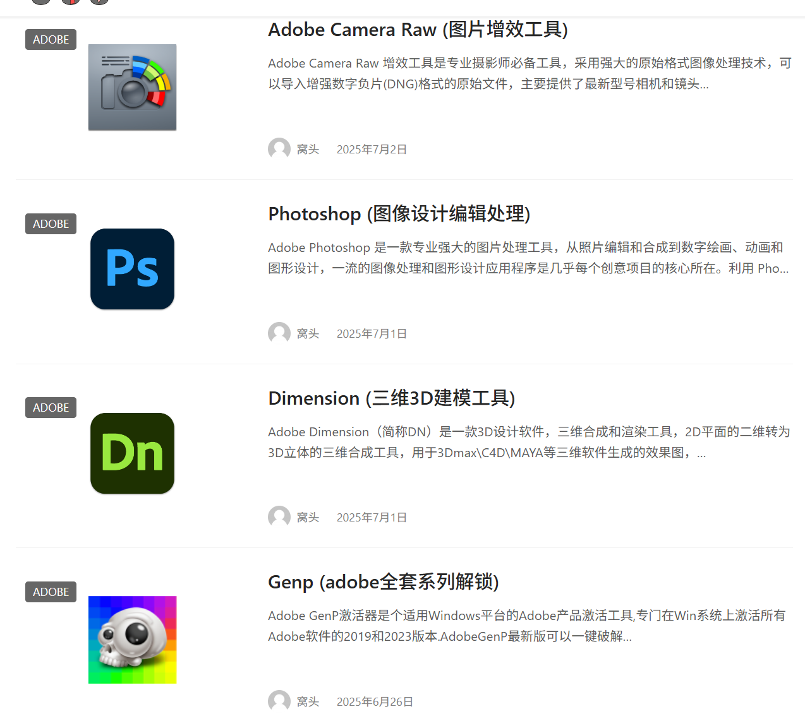Click the ADOBE tag beside Photoshop

[x=51, y=224]
